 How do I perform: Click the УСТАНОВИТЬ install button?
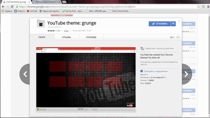pos(159,24)
